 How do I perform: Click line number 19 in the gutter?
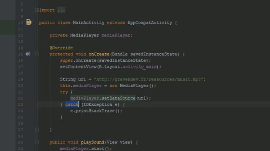tap(21, 79)
